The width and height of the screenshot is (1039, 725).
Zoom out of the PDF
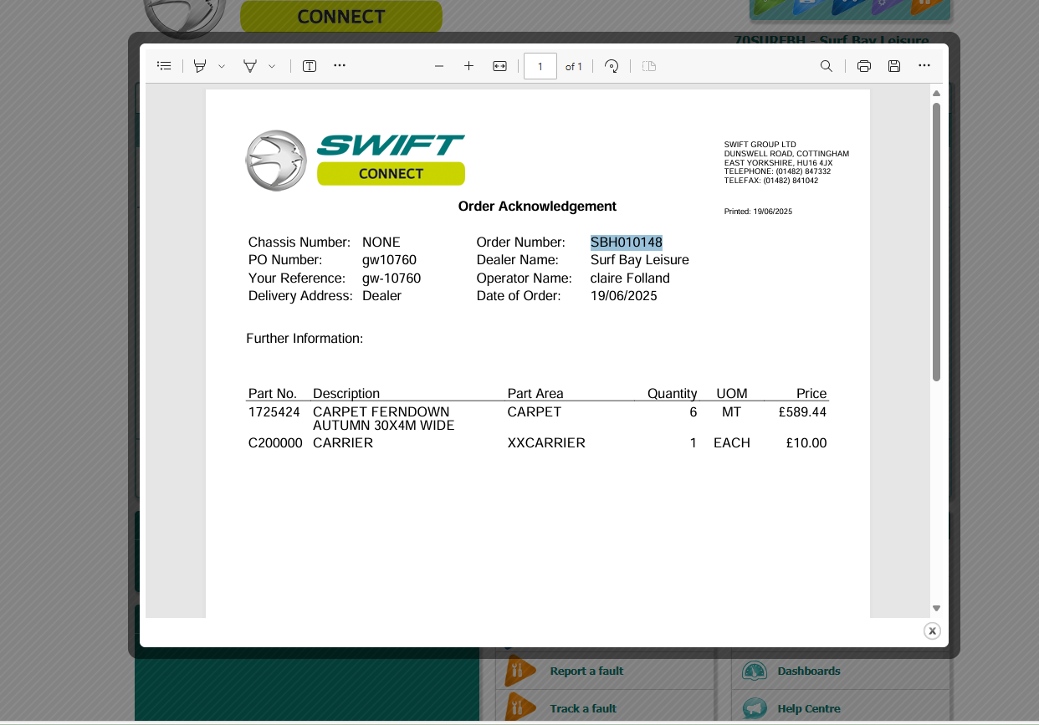coord(439,66)
